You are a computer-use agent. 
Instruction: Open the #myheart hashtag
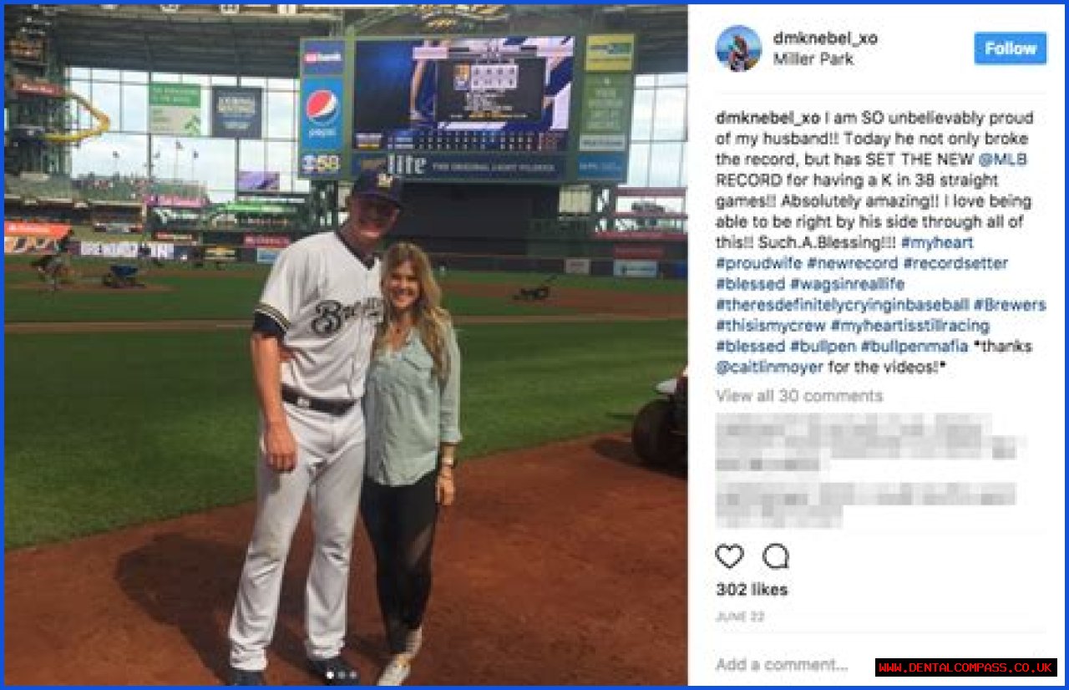pos(937,243)
